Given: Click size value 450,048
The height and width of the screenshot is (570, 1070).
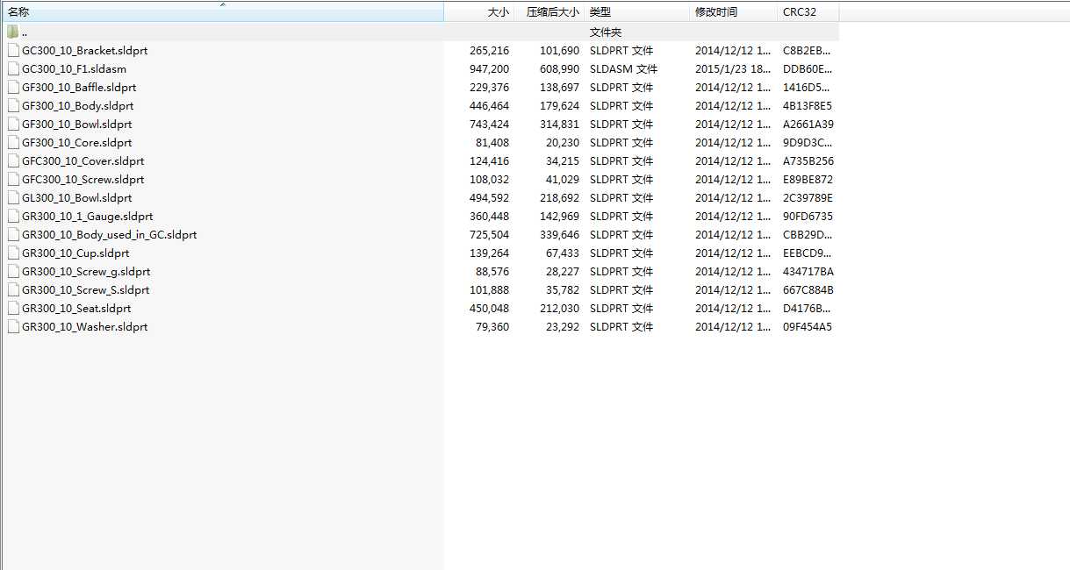Looking at the screenshot, I should 489,308.
